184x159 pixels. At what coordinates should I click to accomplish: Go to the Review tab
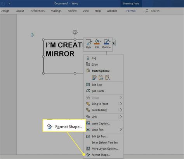click(72, 11)
